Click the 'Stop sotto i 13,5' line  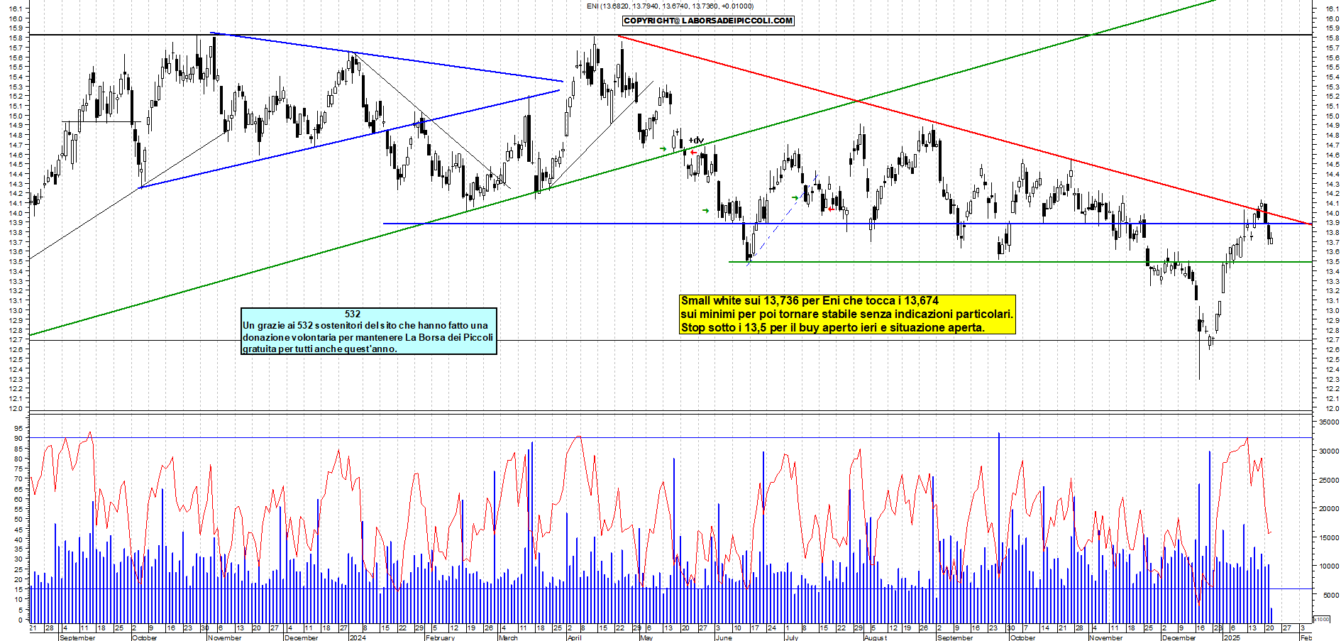[832, 327]
